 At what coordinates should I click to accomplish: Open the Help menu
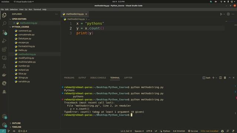pos(44,10)
